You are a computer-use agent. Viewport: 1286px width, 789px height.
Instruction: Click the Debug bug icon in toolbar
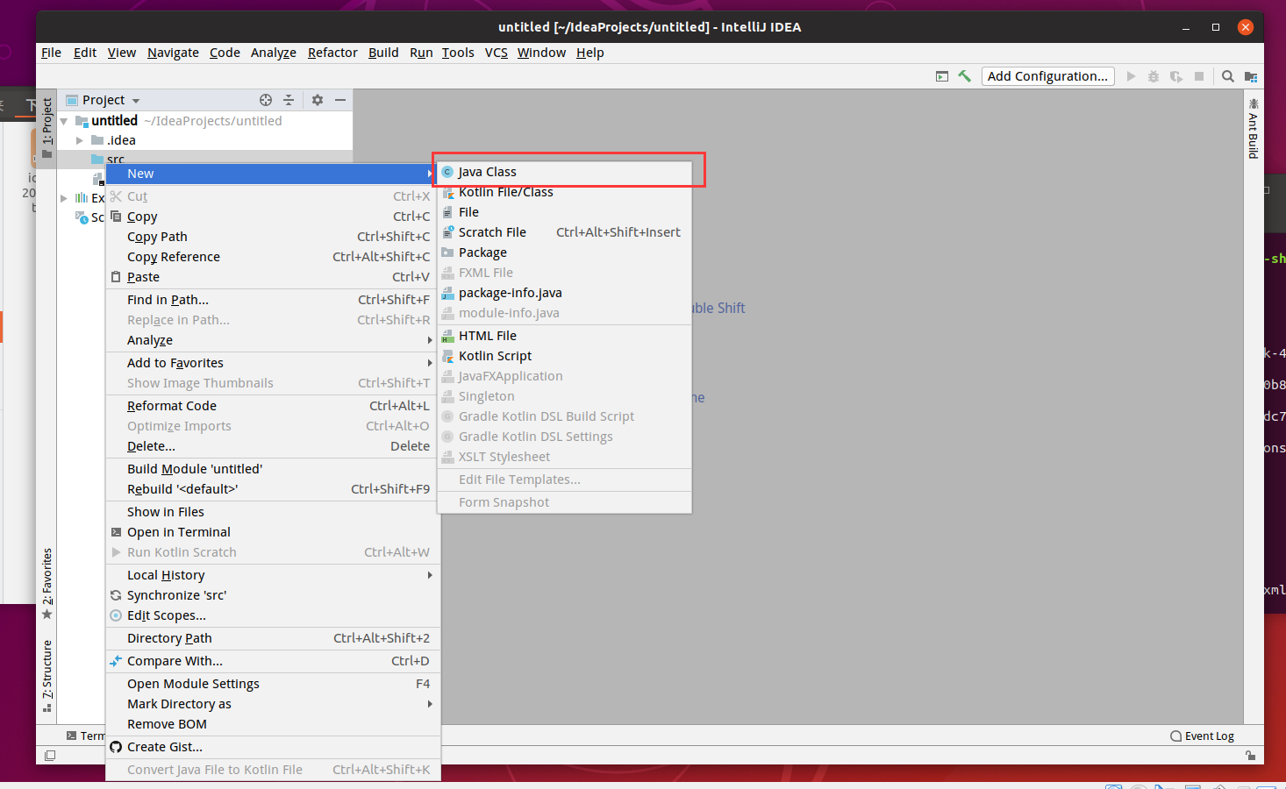click(1154, 76)
